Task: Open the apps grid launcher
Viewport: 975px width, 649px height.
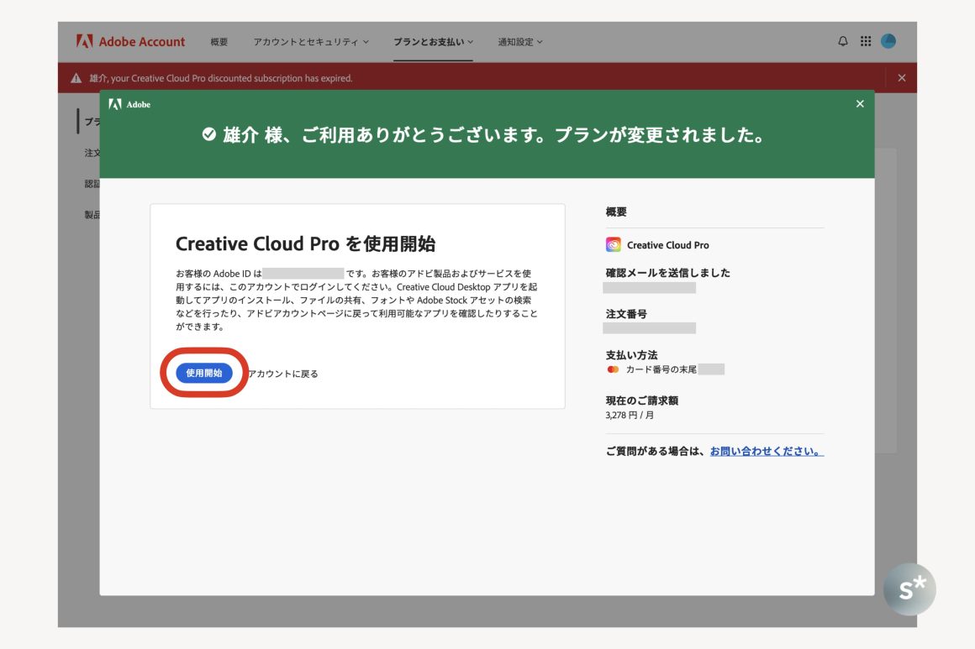Action: click(866, 41)
